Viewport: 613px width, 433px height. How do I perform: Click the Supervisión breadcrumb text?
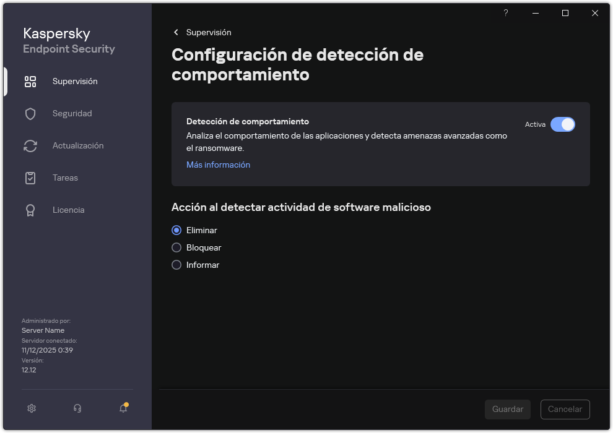coord(209,32)
